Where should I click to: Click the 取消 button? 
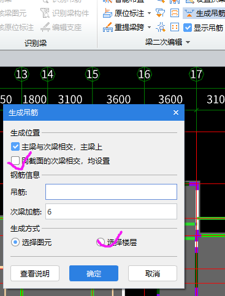pos(153,273)
